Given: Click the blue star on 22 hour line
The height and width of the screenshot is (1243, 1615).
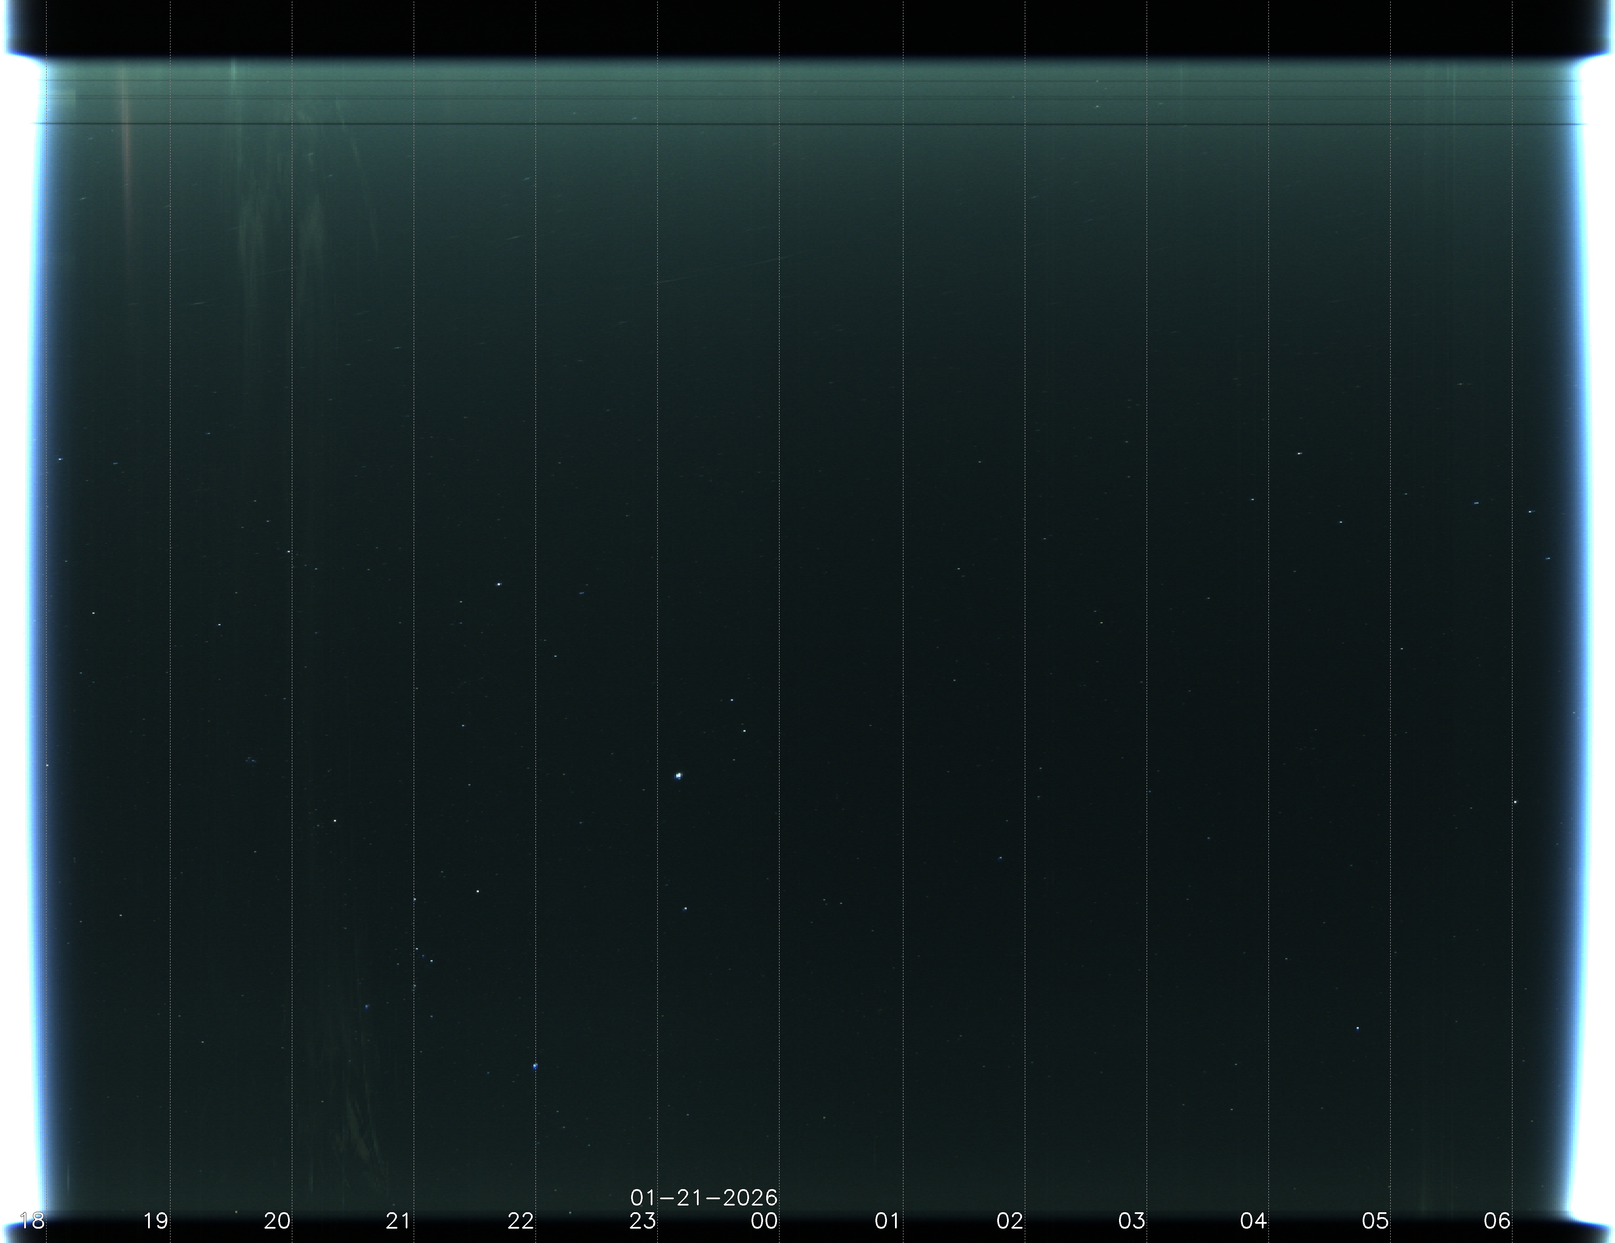Looking at the screenshot, I should point(536,1066).
